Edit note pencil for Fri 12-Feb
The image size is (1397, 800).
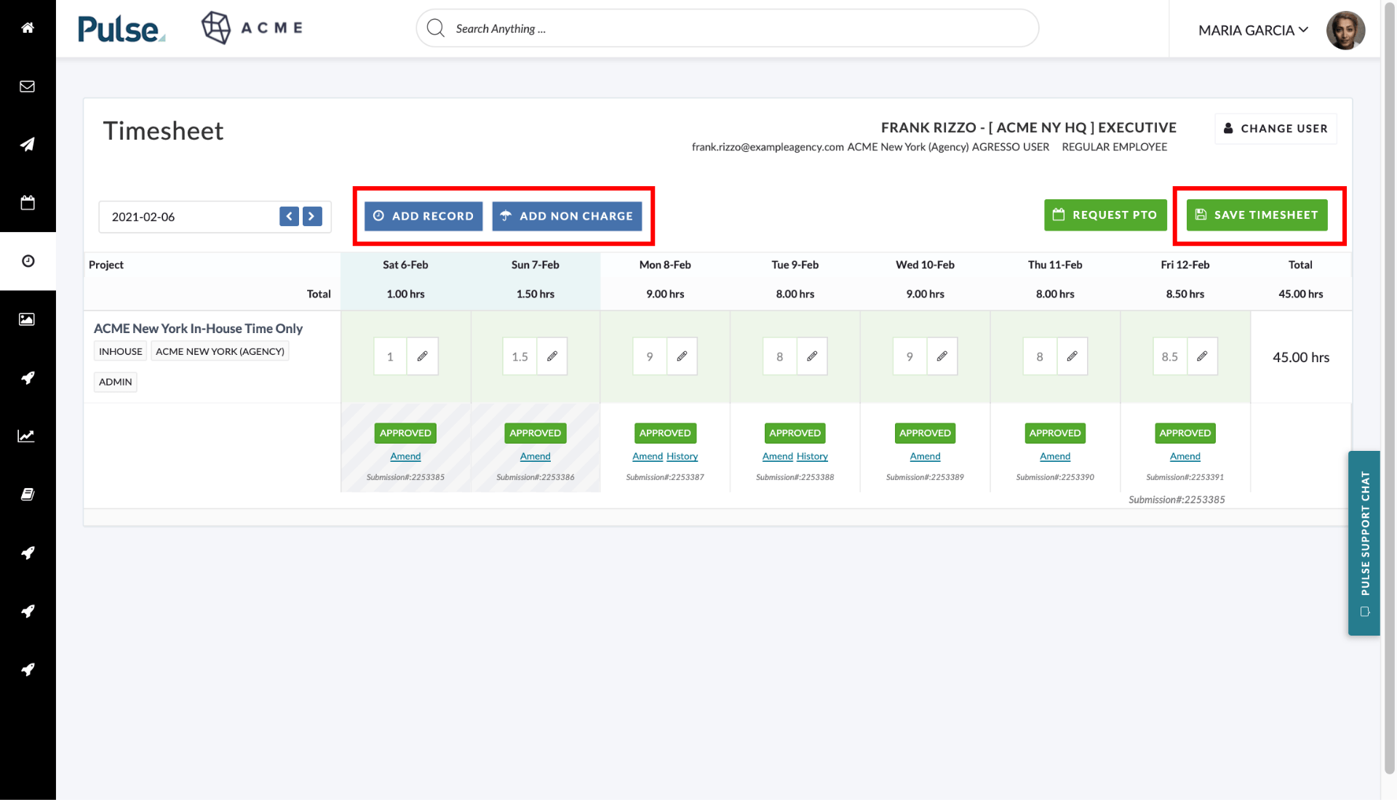(1202, 356)
